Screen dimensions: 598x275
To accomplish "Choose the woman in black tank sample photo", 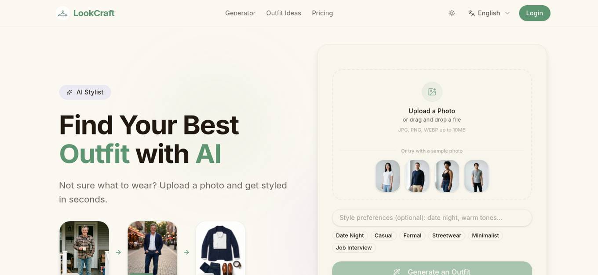I will coord(447,176).
